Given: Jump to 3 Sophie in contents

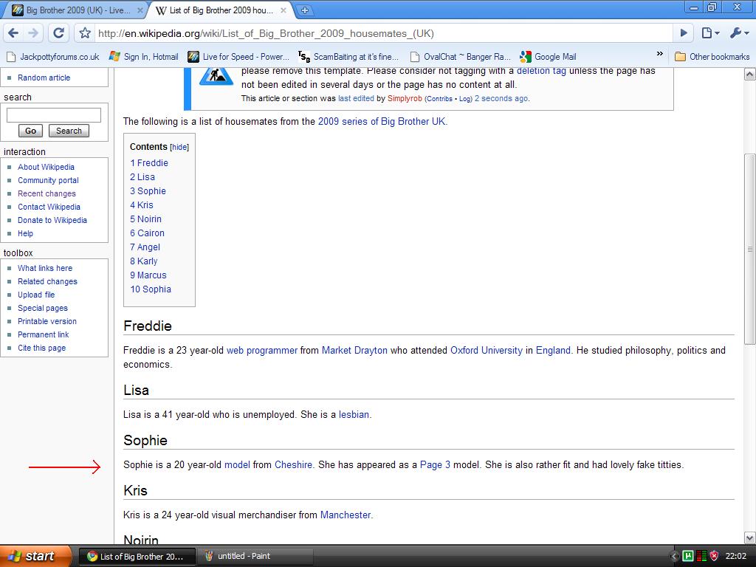Looking at the screenshot, I should click(x=148, y=191).
